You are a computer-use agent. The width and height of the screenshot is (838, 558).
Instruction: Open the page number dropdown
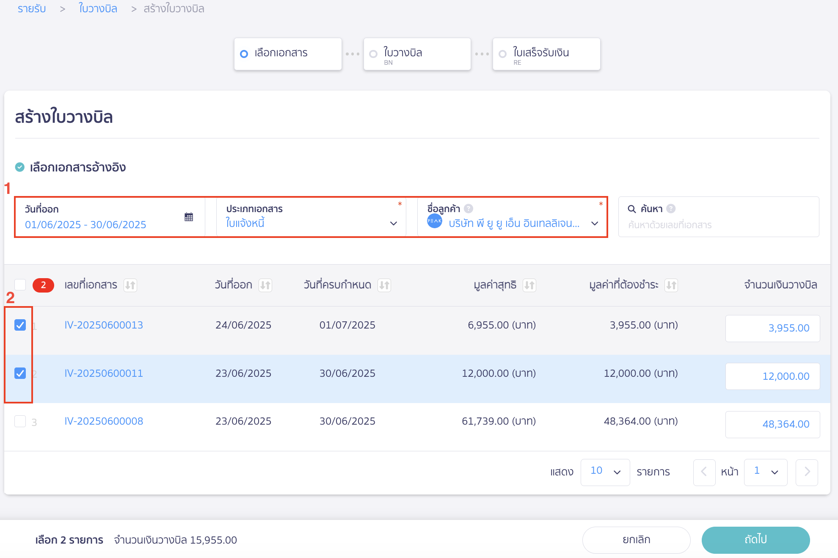(766, 472)
